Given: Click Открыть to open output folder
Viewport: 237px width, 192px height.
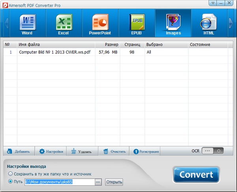Looking at the screenshot, I should (x=114, y=182).
